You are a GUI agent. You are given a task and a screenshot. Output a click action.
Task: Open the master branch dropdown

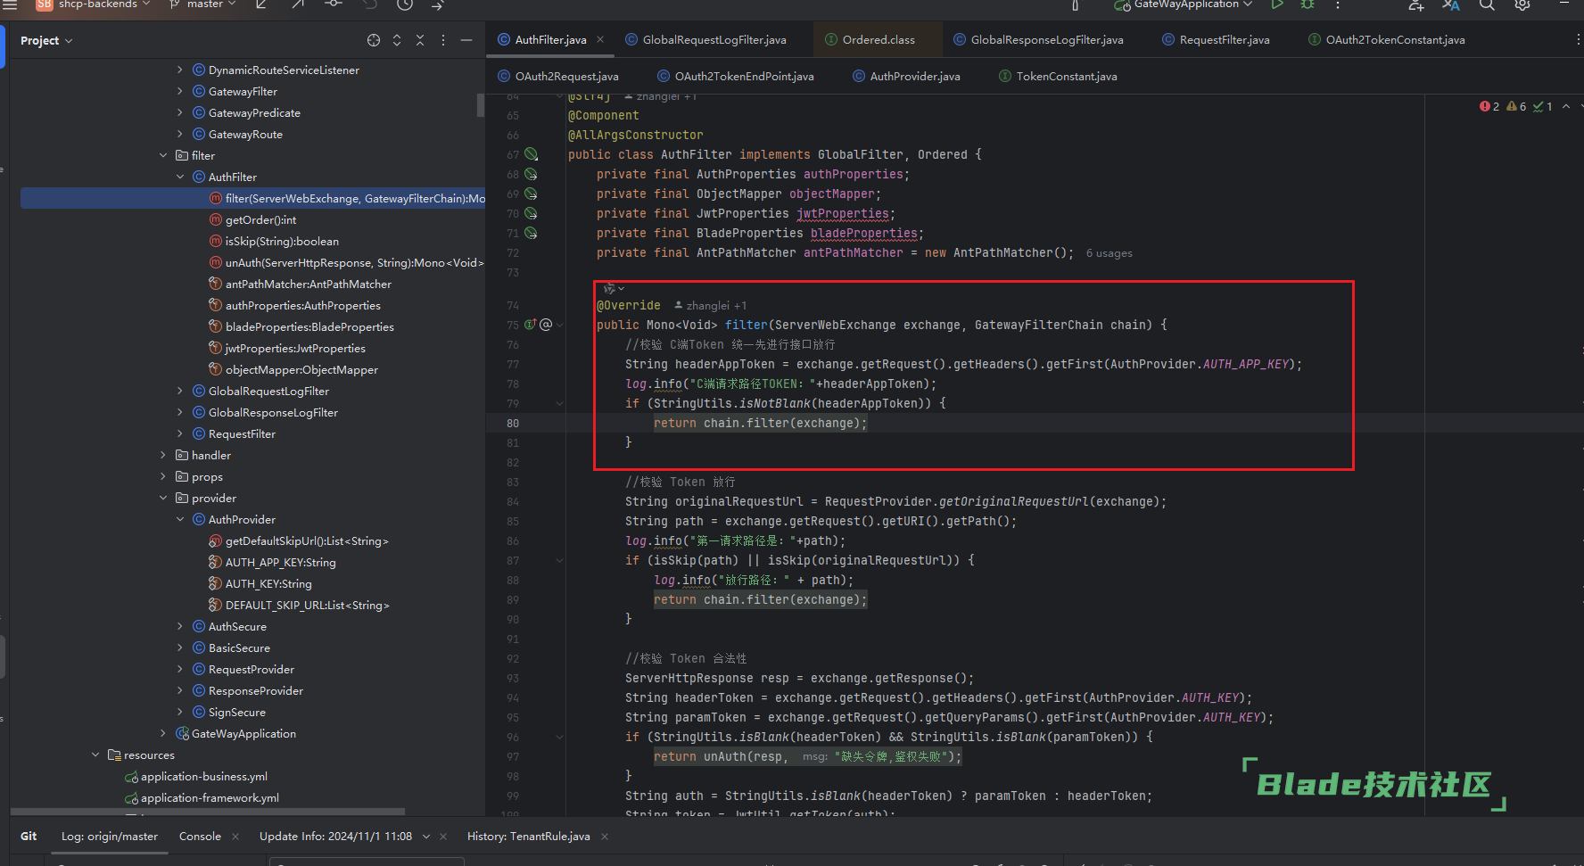click(x=203, y=4)
